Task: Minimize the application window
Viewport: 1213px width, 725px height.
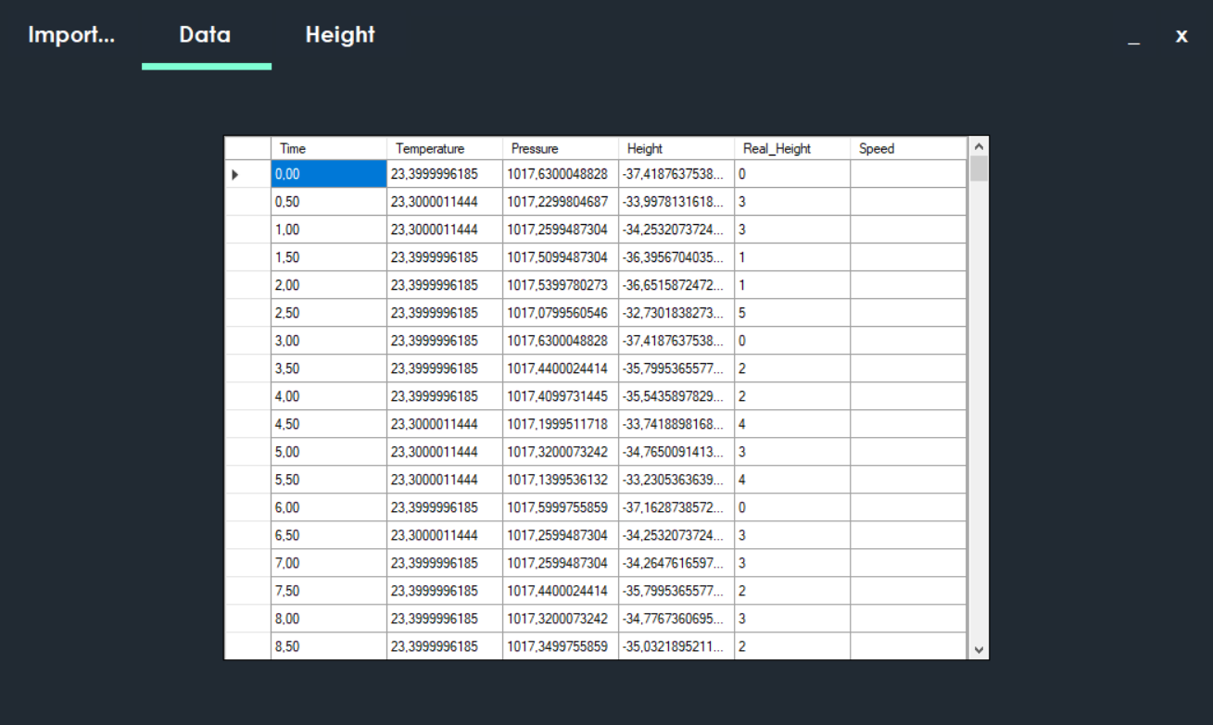Action: (x=1133, y=37)
